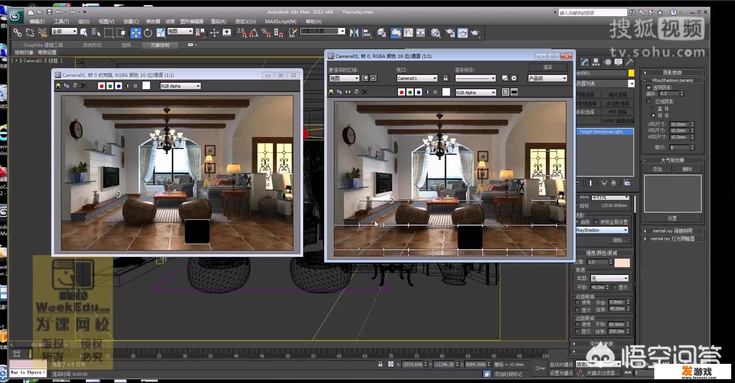Select the Select and Move tool
This screenshot has height=383, width=735.
click(136, 33)
